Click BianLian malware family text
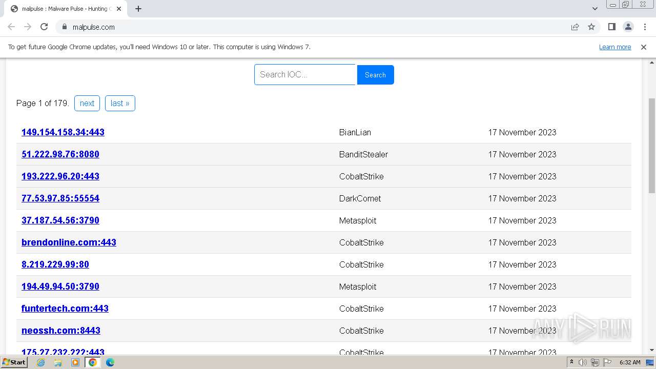Image resolution: width=656 pixels, height=369 pixels. [x=355, y=132]
